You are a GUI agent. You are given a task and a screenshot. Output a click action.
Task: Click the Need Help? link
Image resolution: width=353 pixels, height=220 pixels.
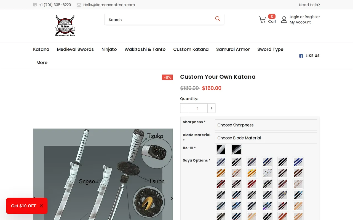point(309,5)
